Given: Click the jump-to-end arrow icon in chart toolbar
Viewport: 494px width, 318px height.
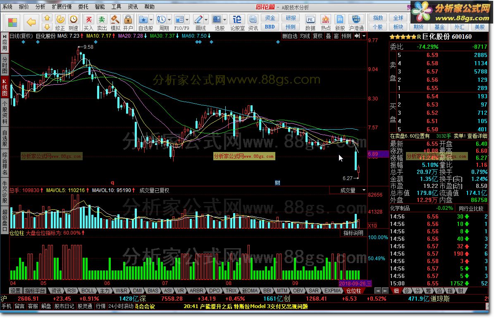Looking at the screenshot, I should (357, 36).
